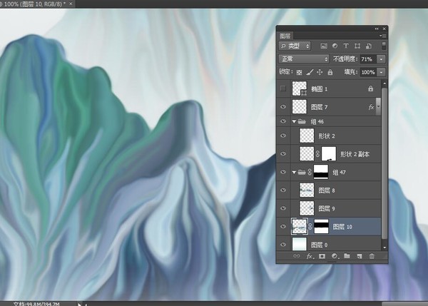Click mask link icon on 形状 2 副本

coord(317,153)
